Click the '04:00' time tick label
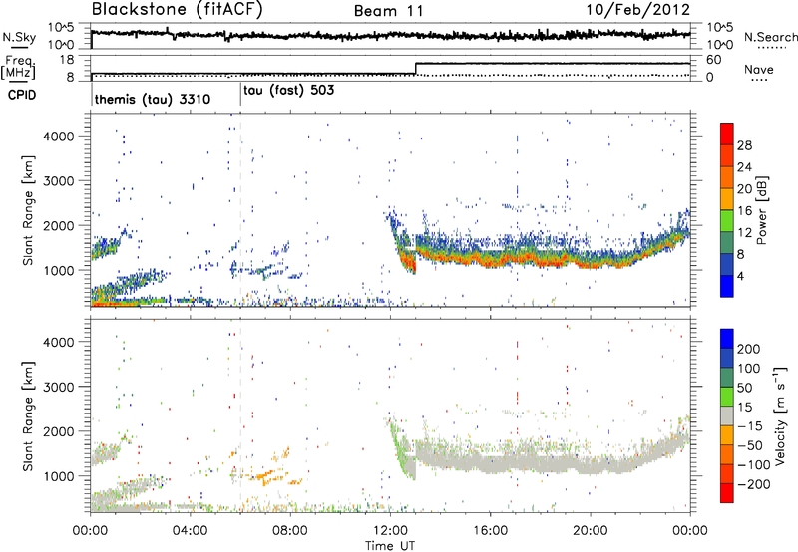The image size is (798, 552). (x=190, y=531)
